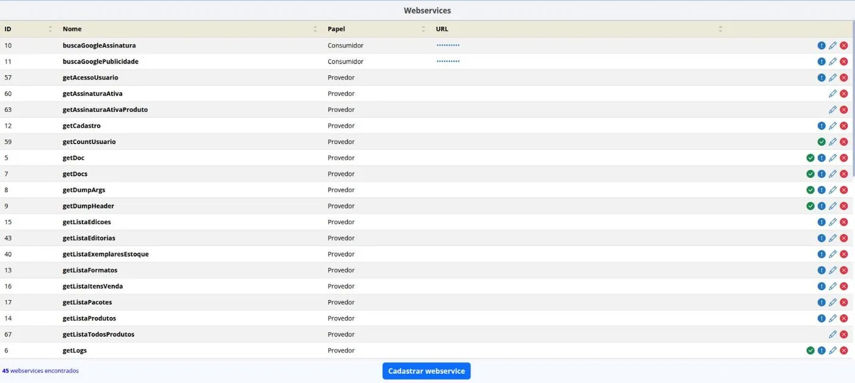This screenshot has width=855, height=383.
Task: Edit getListaEditorias using the pencil icon
Action: click(x=832, y=238)
